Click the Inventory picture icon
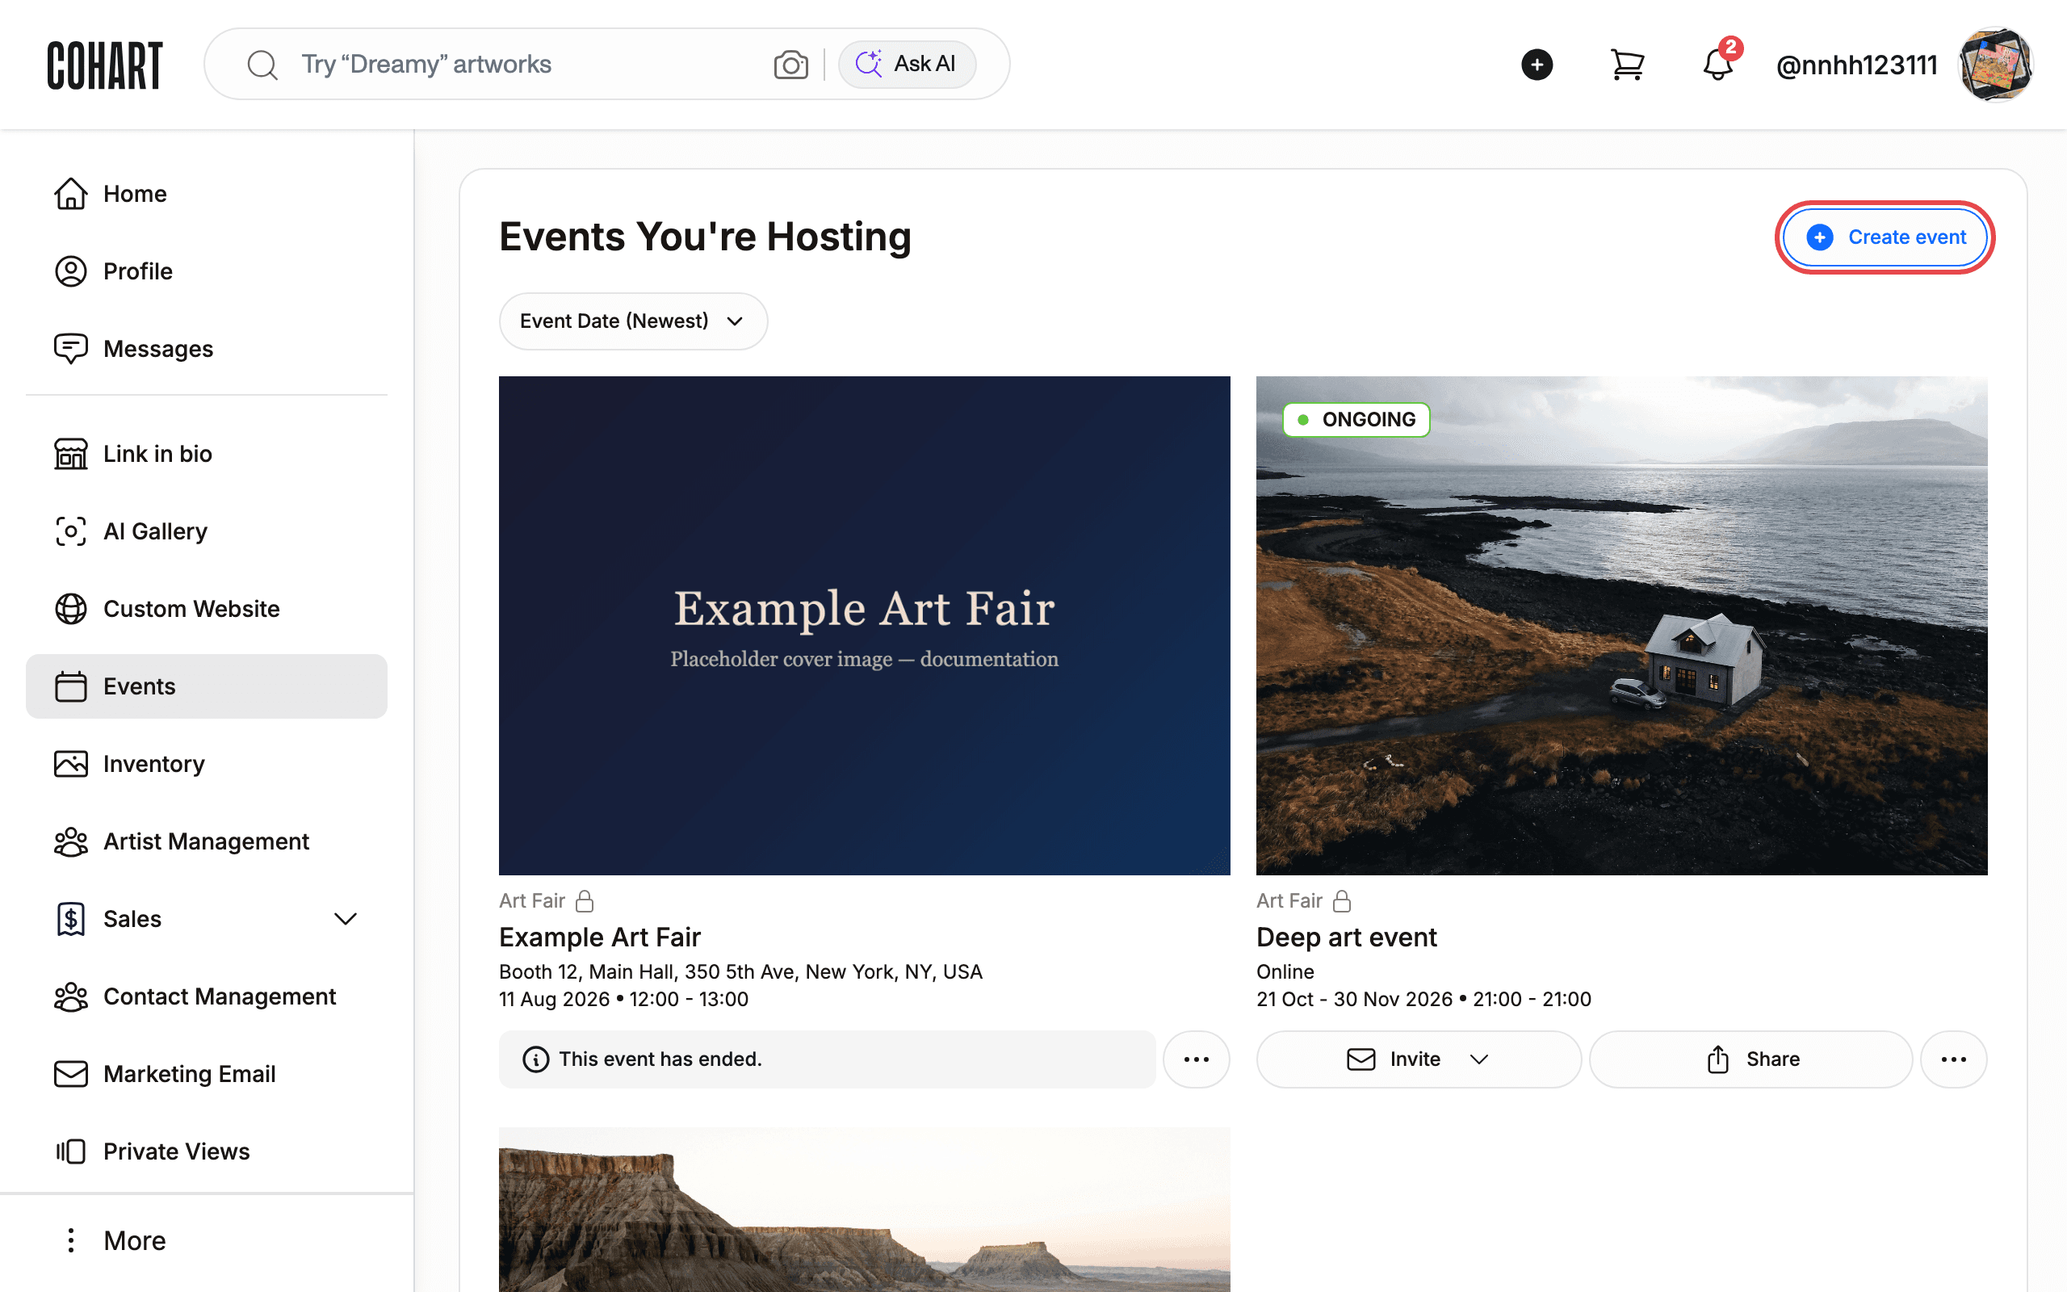2067x1292 pixels. click(x=71, y=764)
